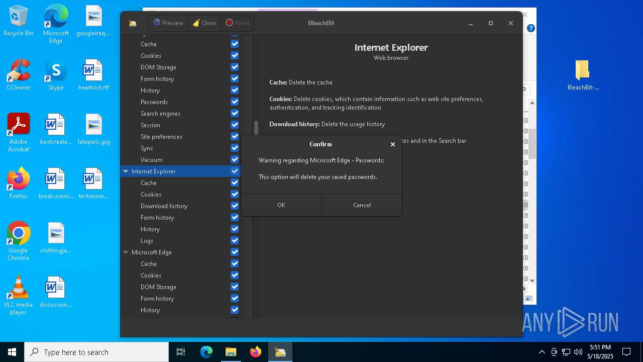The height and width of the screenshot is (362, 643).
Task: Toggle the Sync checkbox
Action: click(235, 148)
